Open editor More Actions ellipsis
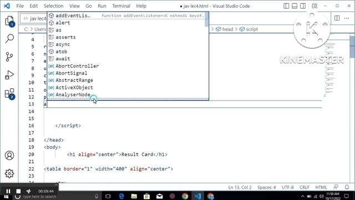Screen dimensions: 355x200 coord(347,18)
